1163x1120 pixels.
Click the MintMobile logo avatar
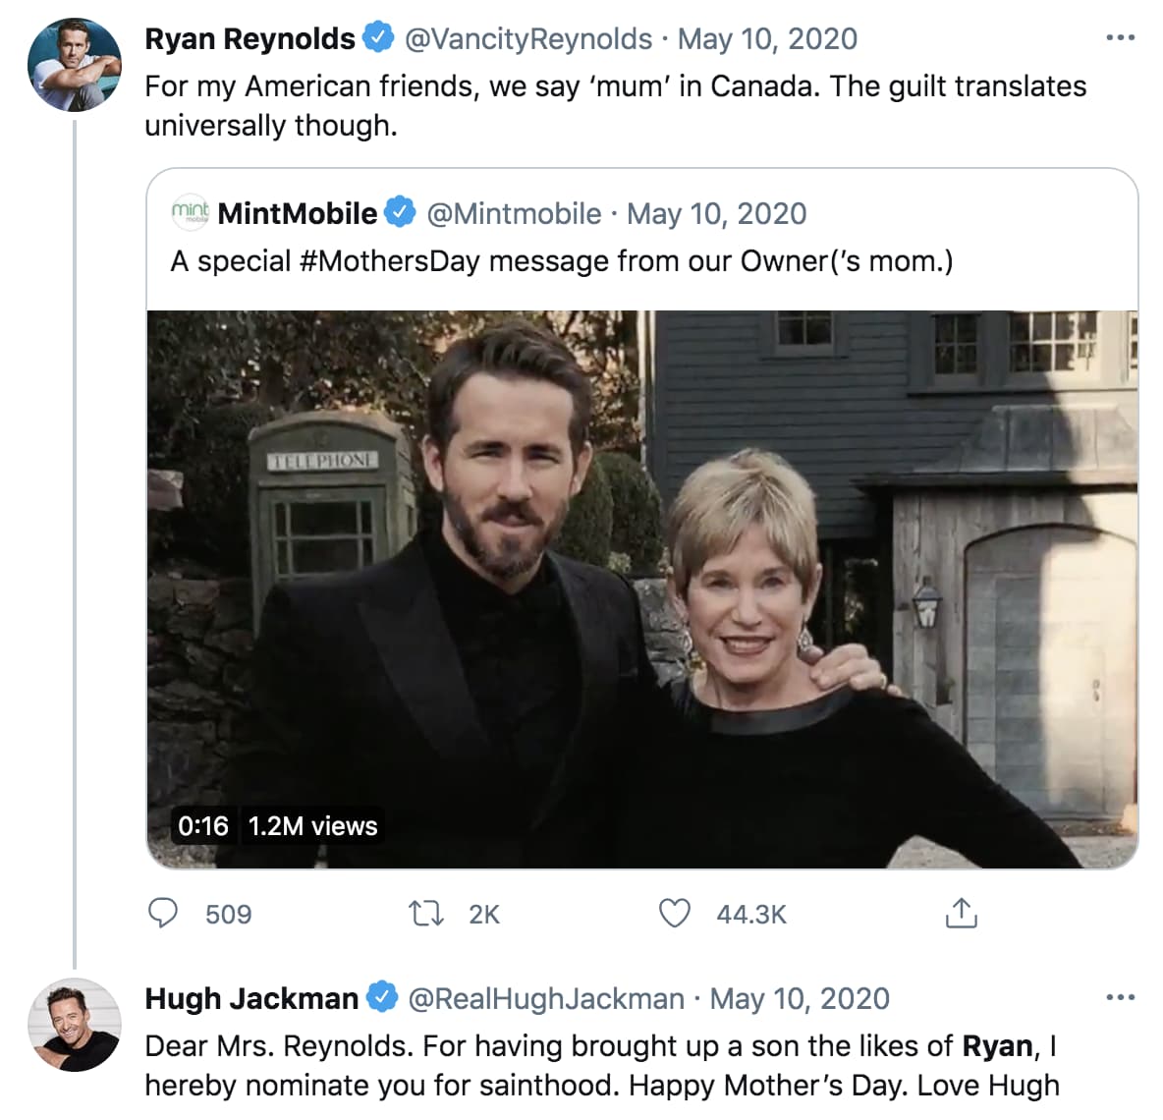pos(190,212)
